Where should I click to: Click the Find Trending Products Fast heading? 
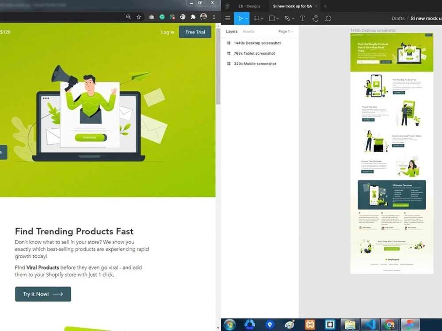click(74, 231)
